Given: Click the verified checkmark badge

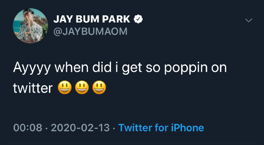Looking at the screenshot, I should tap(138, 19).
